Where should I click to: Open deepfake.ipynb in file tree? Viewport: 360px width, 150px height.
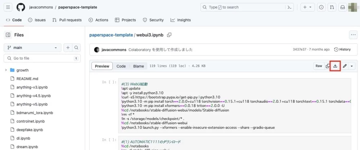click(30, 130)
